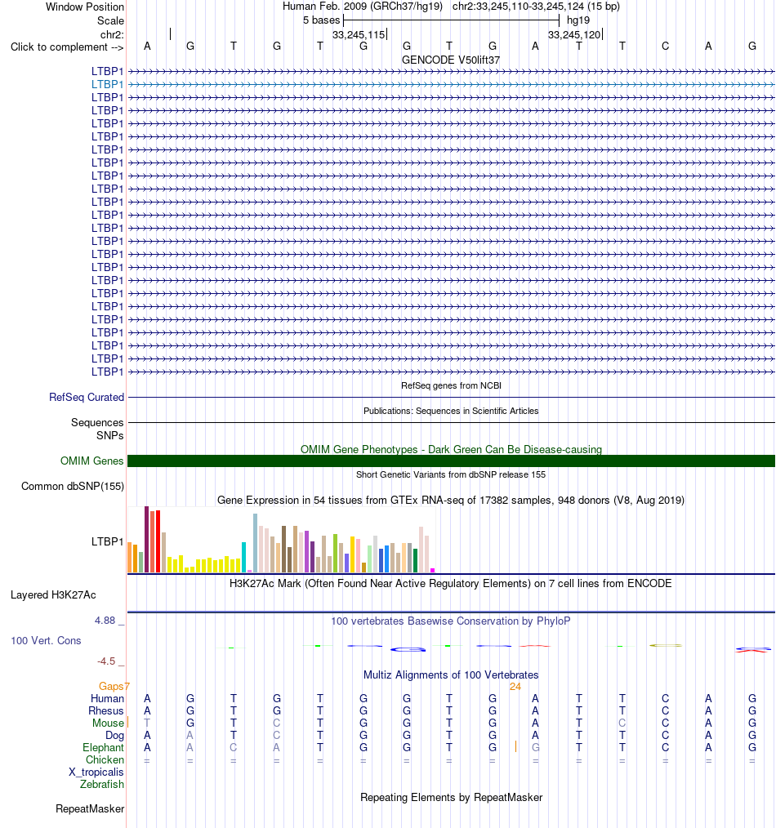Click the black LTBP1 label beside the GTEx chart
The height and width of the screenshot is (828, 776).
(107, 541)
